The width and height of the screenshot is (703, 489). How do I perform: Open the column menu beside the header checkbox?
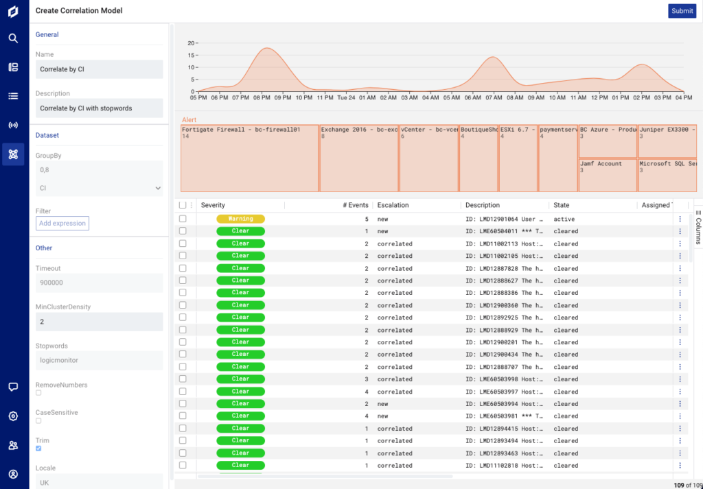(192, 205)
